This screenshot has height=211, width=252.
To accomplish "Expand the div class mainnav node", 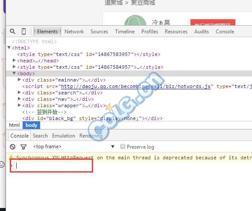I will pos(19,79).
